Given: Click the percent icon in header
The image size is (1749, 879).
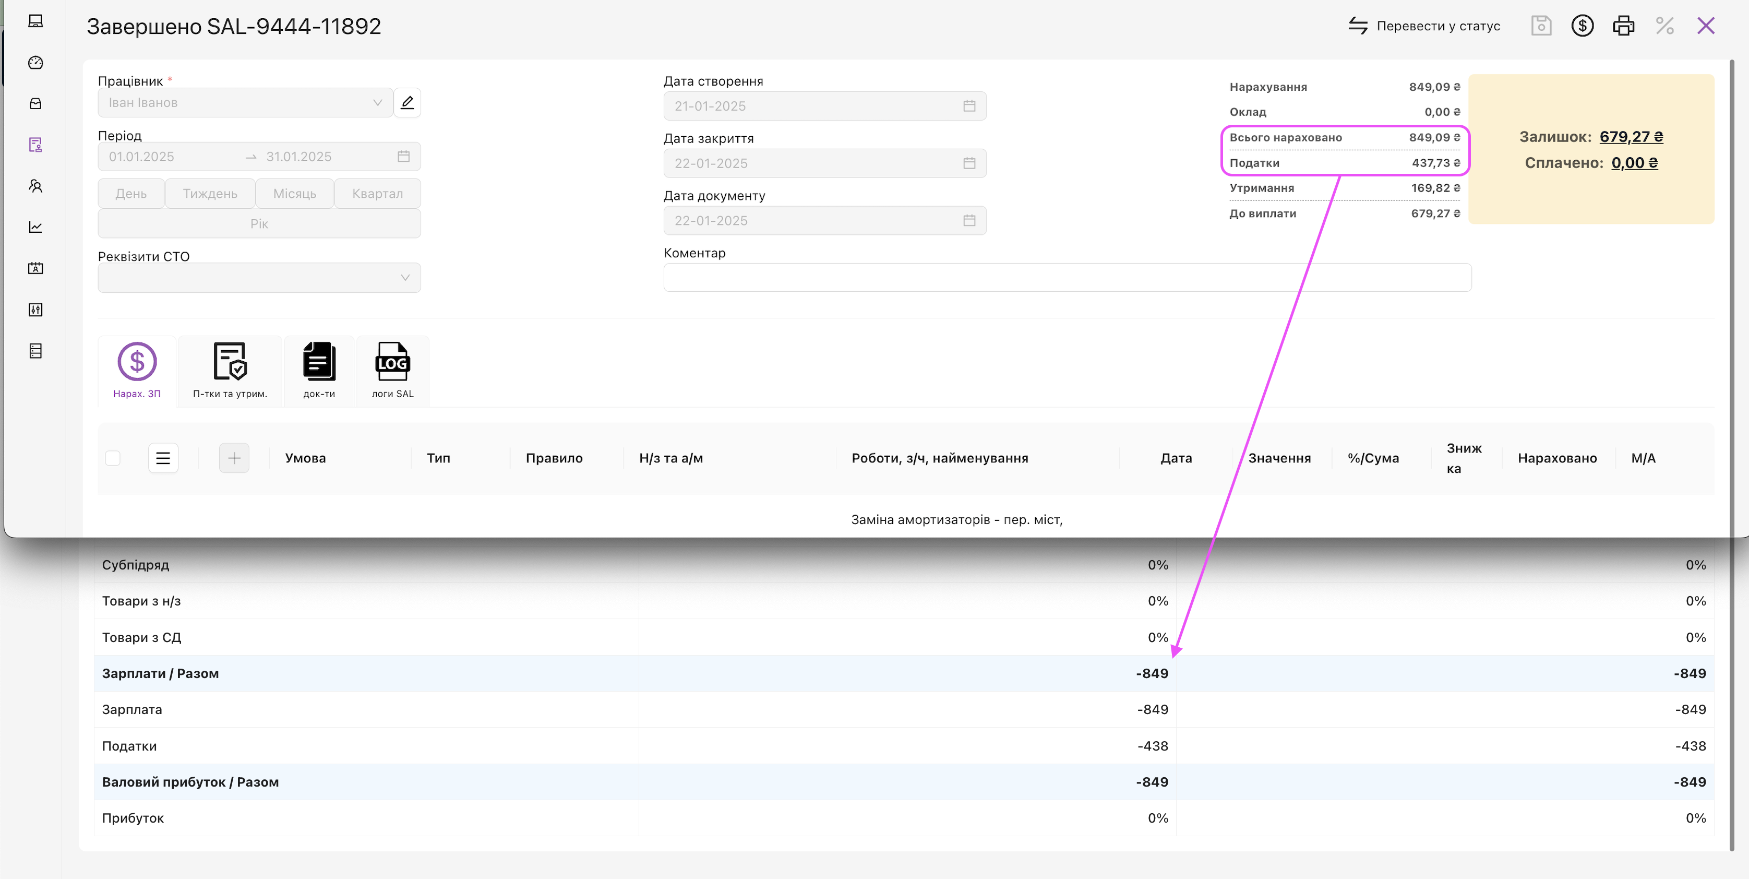Looking at the screenshot, I should point(1665,26).
